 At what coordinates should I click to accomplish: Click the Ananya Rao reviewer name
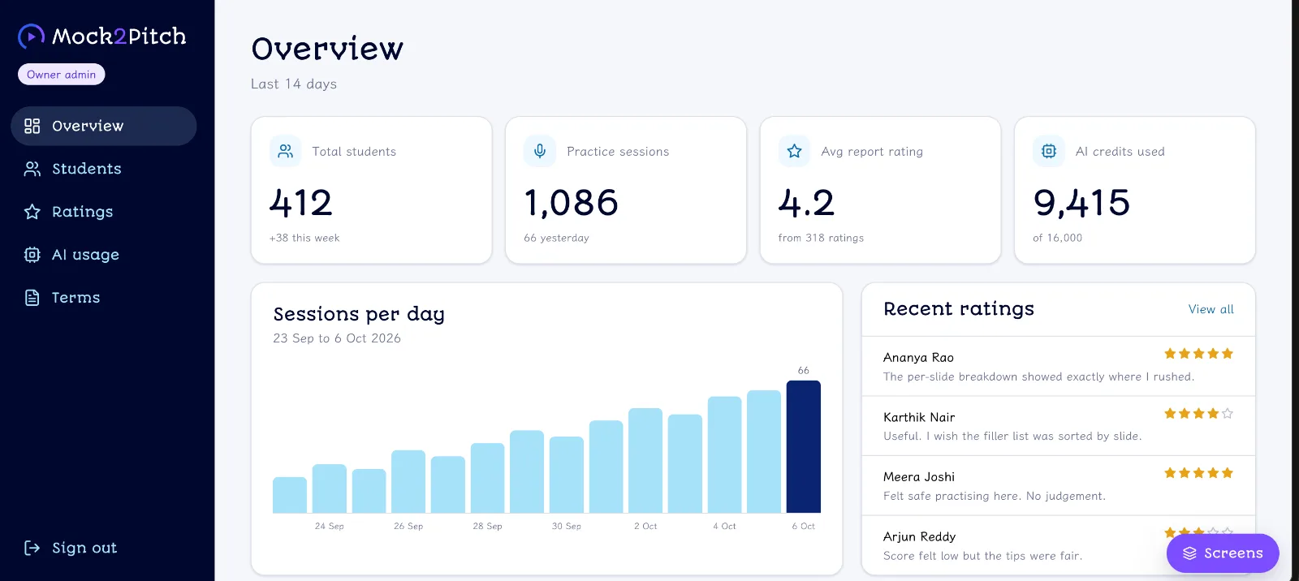coord(918,358)
